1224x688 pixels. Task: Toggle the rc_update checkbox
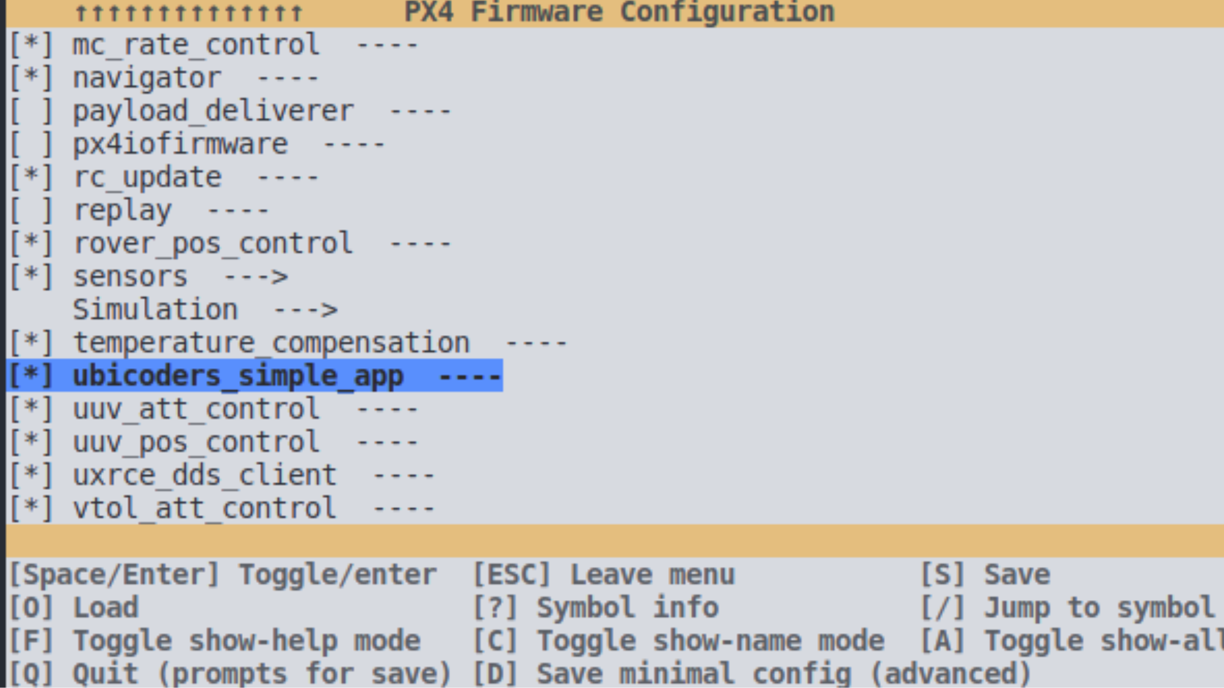(31, 178)
